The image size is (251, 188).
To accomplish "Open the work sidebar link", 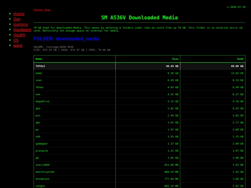I will pyautogui.click(x=18, y=45).
